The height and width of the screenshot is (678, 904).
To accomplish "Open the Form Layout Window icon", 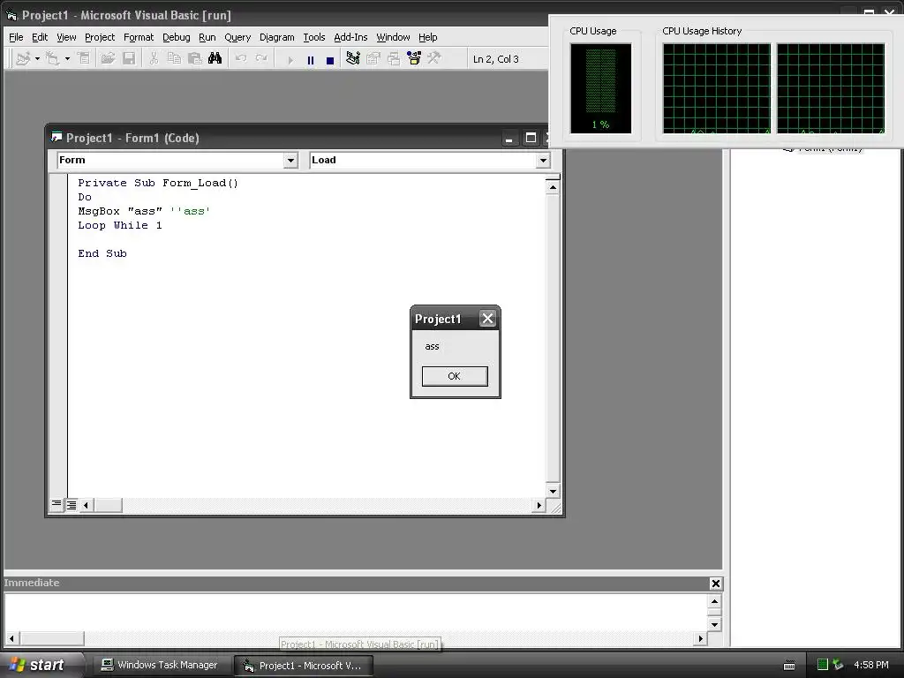I will 394,59.
